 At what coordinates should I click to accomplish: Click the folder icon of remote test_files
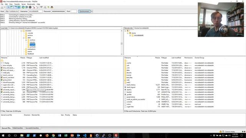coord(125,77)
